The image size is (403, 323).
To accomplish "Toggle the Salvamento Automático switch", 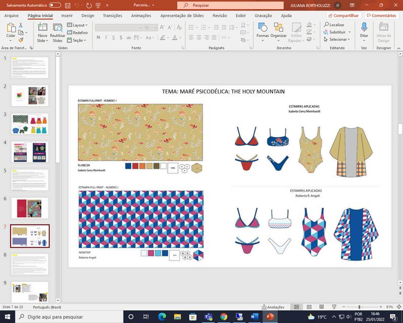I will pyautogui.click(x=55, y=5).
